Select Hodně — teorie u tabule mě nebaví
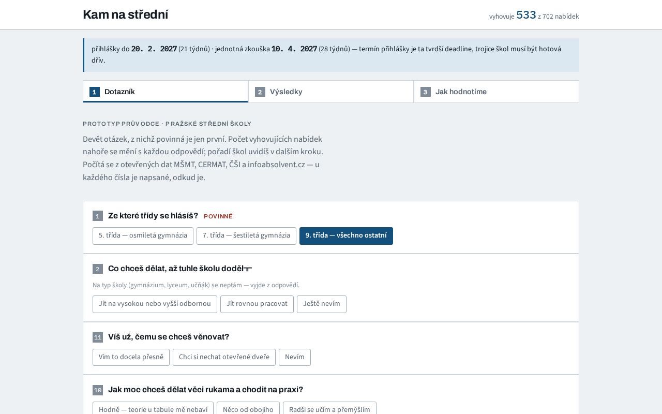Image resolution: width=662 pixels, height=414 pixels. coord(153,408)
